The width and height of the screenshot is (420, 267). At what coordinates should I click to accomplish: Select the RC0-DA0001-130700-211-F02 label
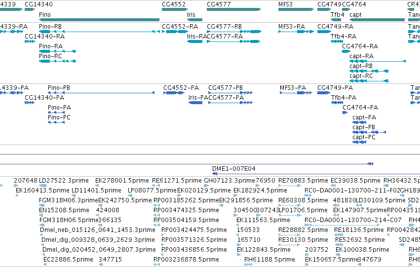(352, 190)
